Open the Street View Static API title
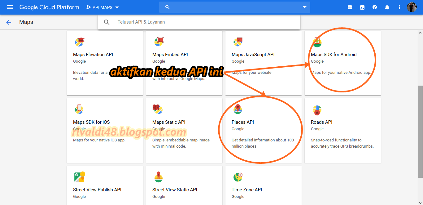423x205 pixels. 175,190
